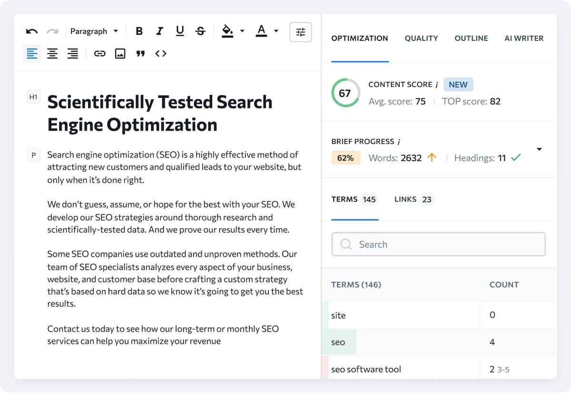Toggle underline on selected text
The height and width of the screenshot is (393, 571).
coord(180,30)
